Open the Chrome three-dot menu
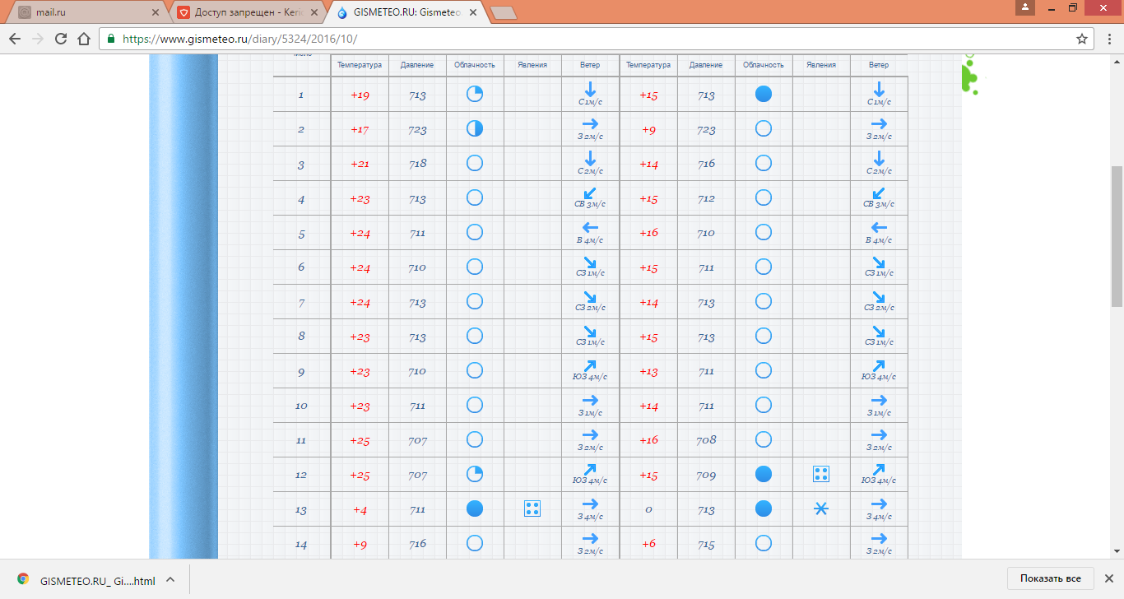The width and height of the screenshot is (1124, 599). click(x=1108, y=39)
